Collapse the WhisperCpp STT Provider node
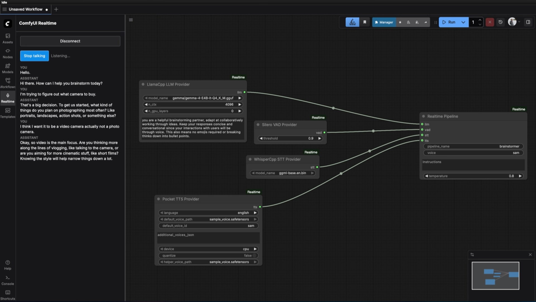 coord(250,159)
